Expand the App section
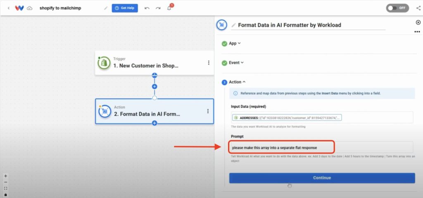 click(x=235, y=43)
